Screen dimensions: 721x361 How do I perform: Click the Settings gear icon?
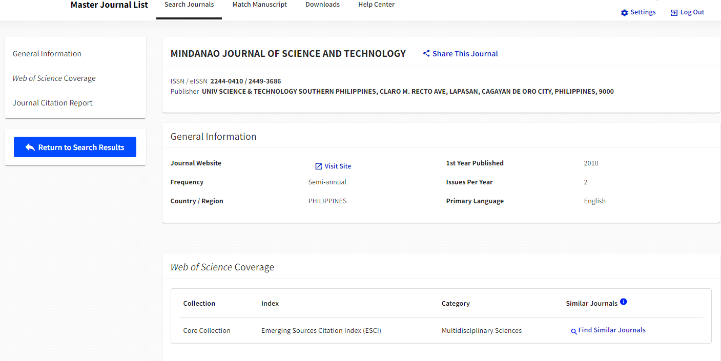pos(624,13)
